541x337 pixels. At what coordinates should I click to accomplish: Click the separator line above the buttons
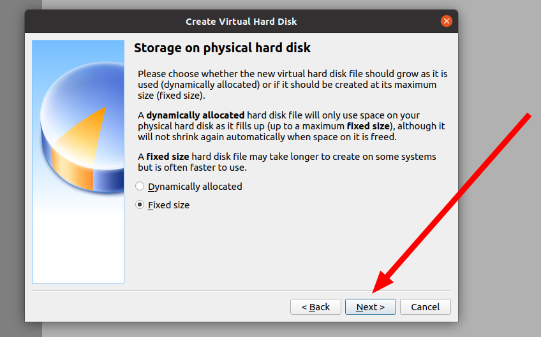pos(241,291)
